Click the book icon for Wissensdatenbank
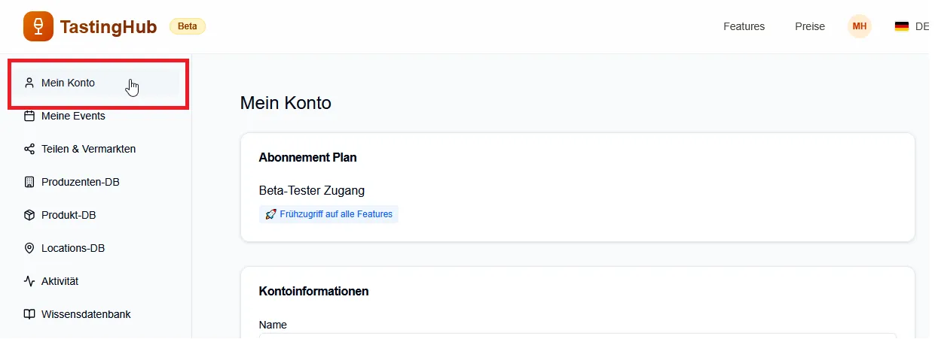The width and height of the screenshot is (935, 339). (x=29, y=314)
